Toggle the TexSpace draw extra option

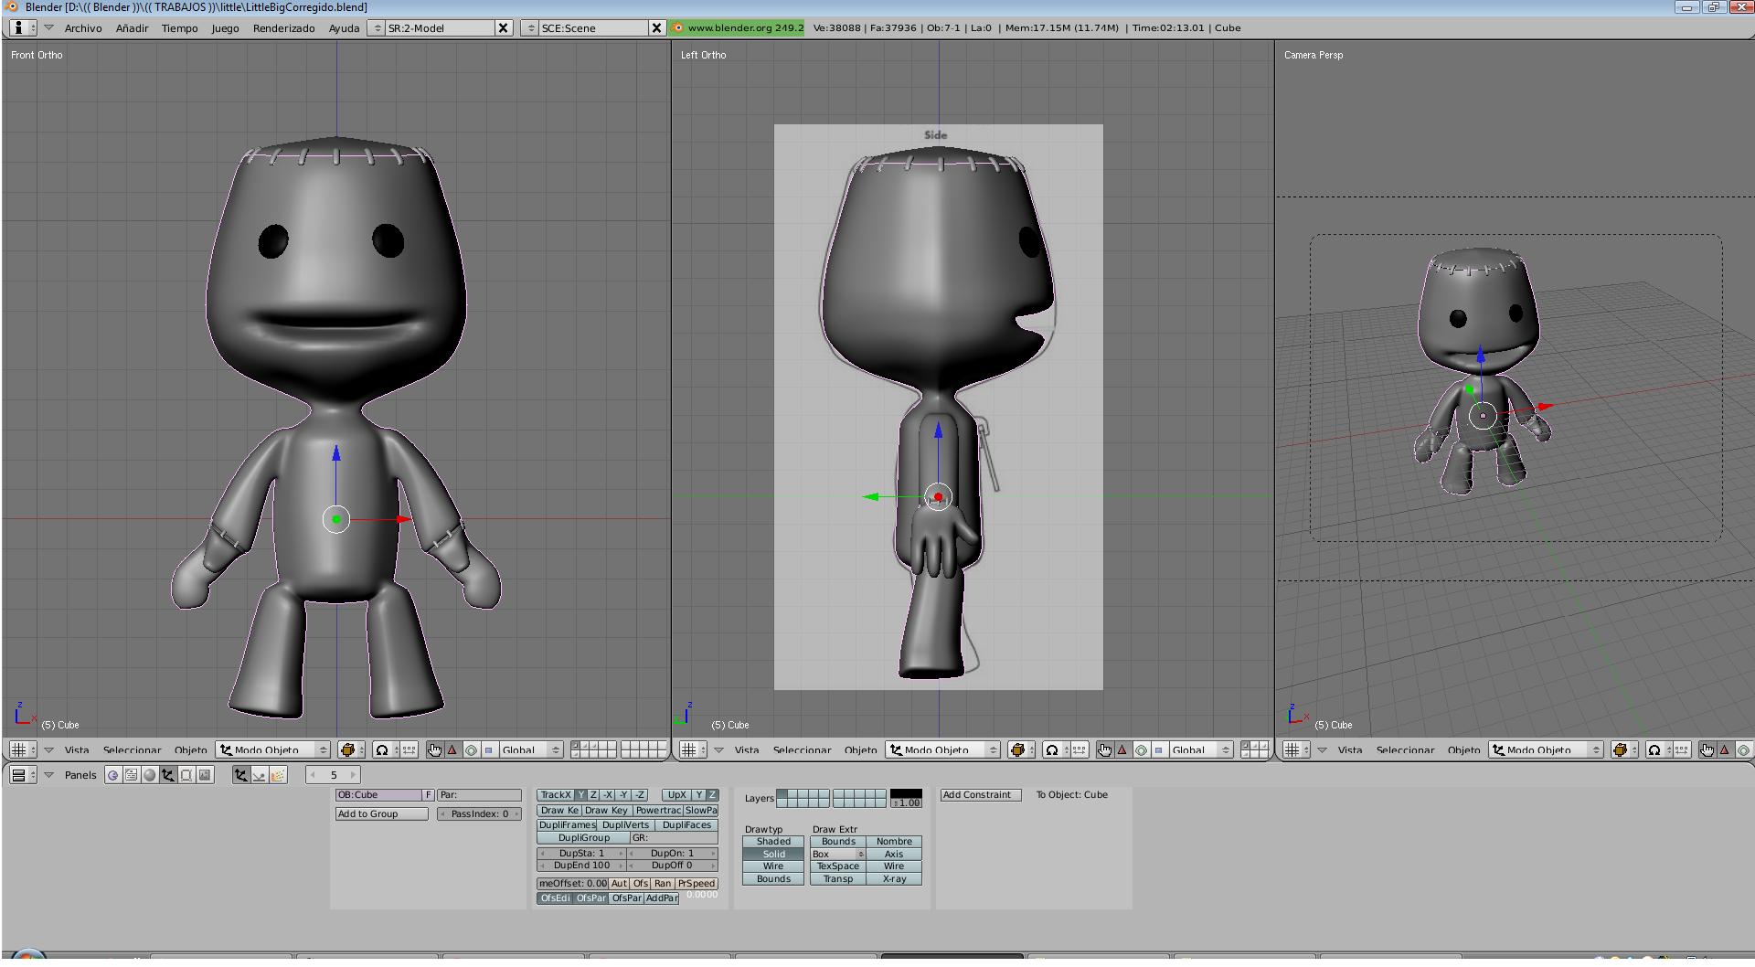point(838,866)
